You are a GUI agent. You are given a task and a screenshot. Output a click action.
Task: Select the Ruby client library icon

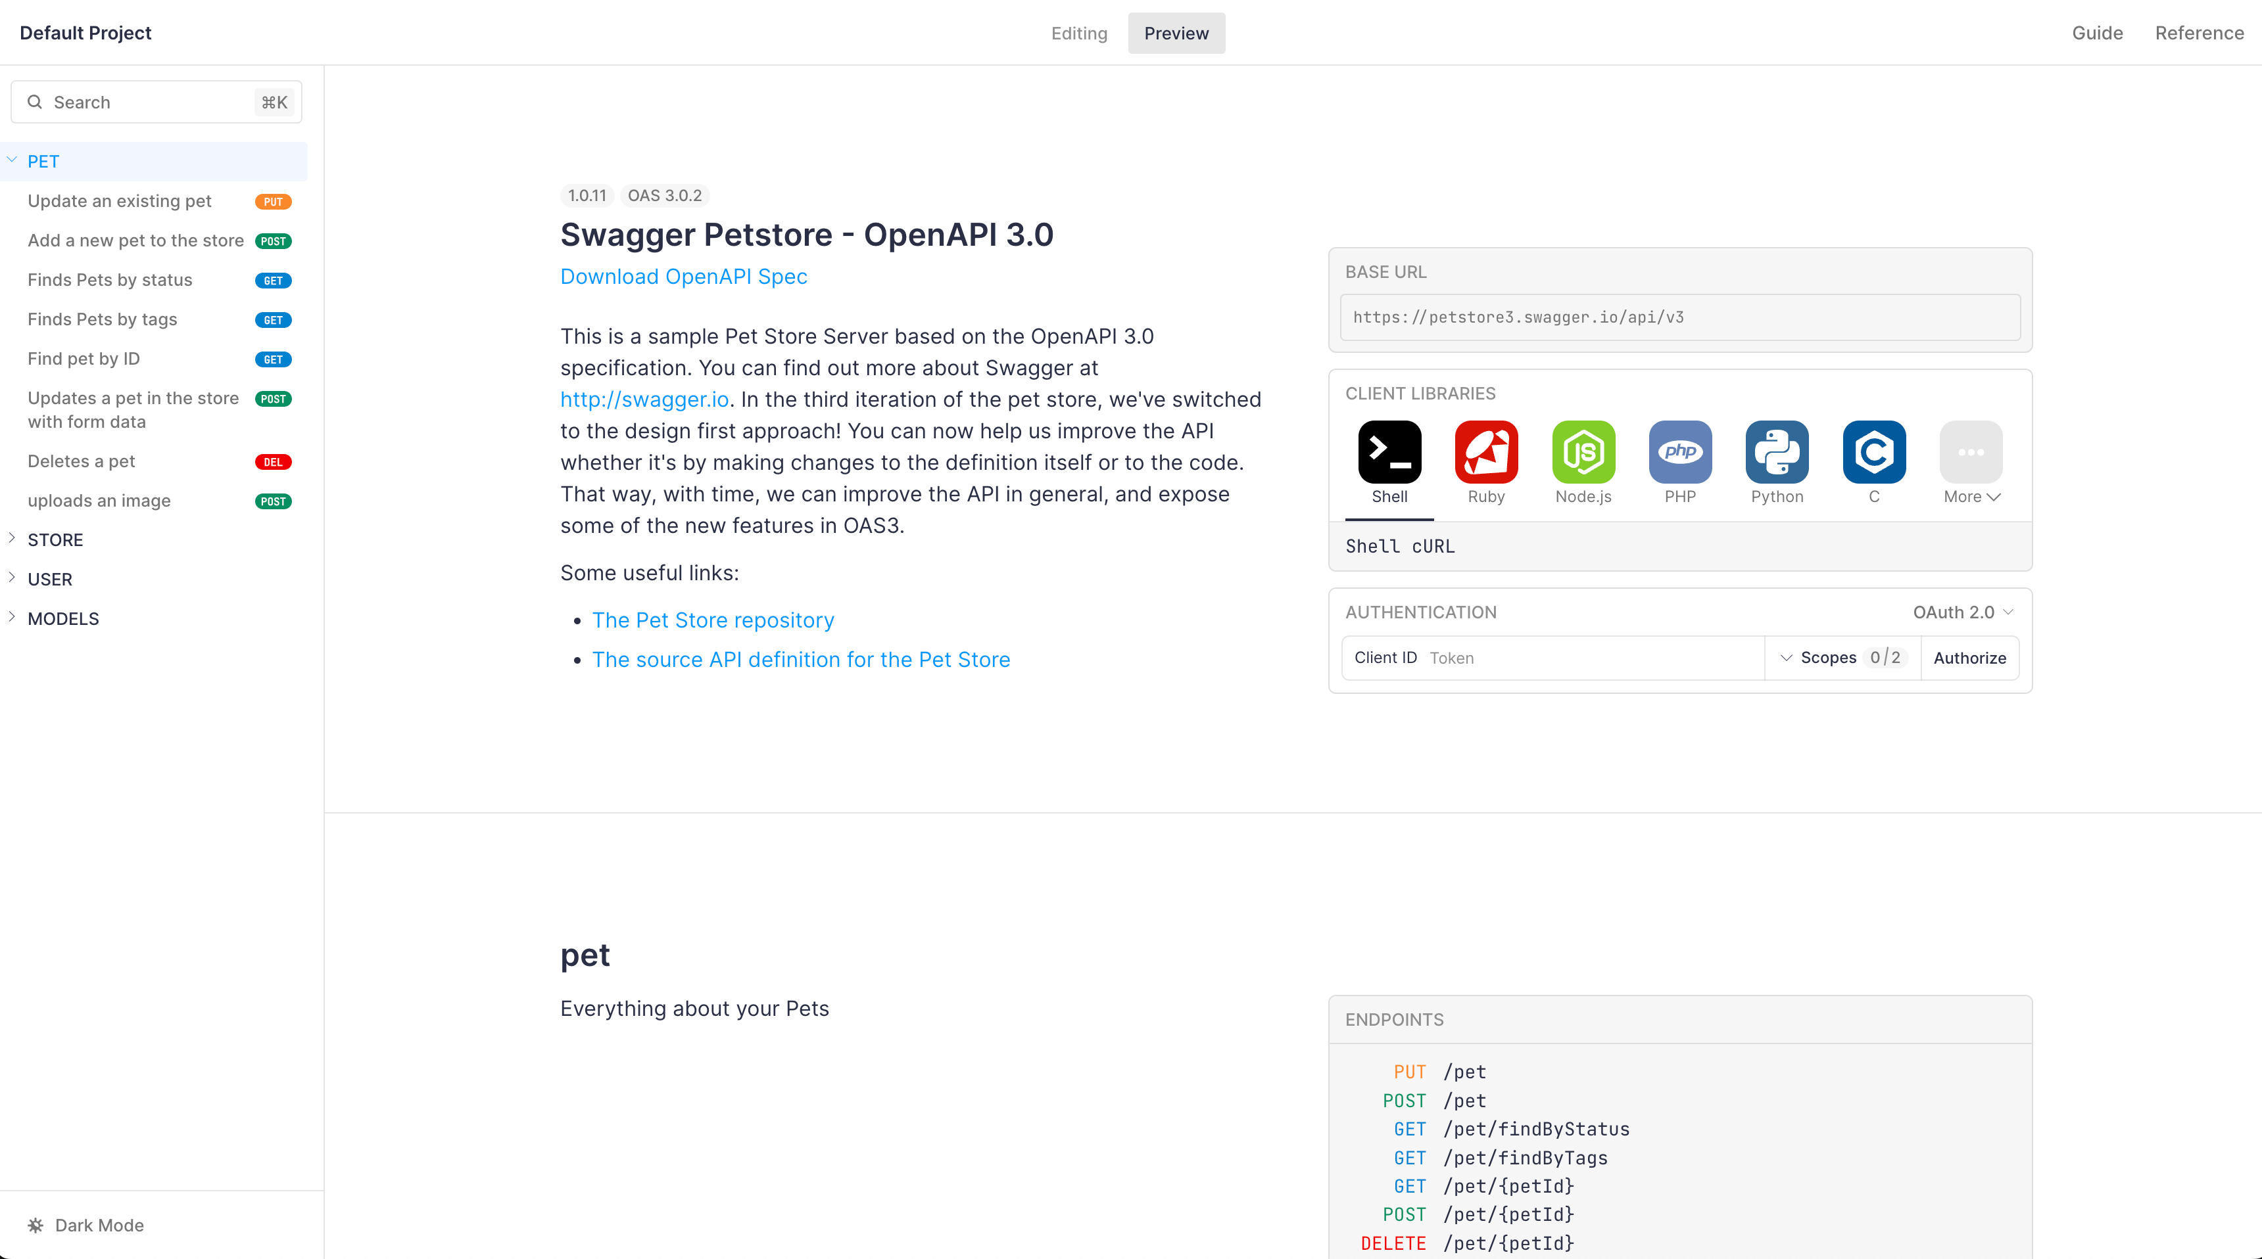(x=1485, y=451)
